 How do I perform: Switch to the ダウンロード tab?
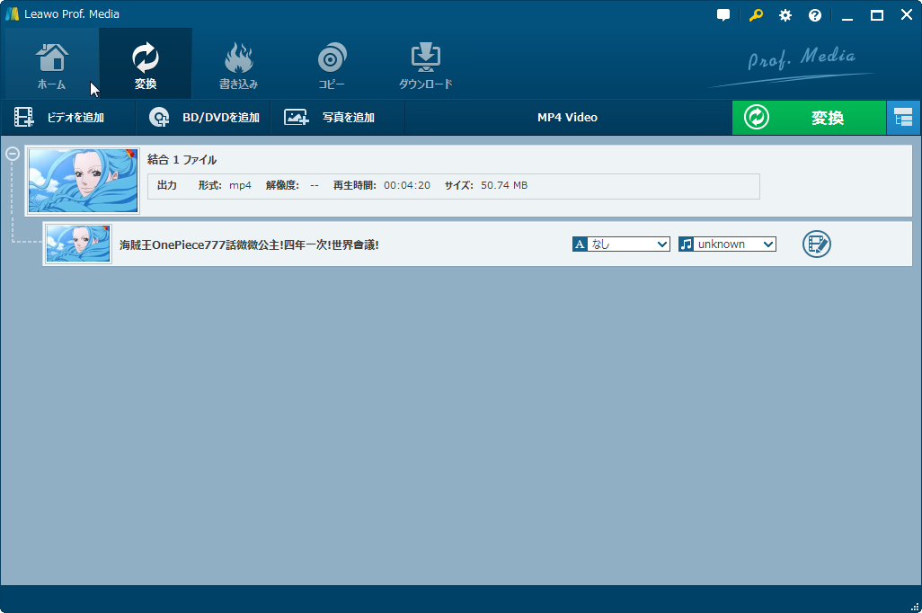pos(426,65)
